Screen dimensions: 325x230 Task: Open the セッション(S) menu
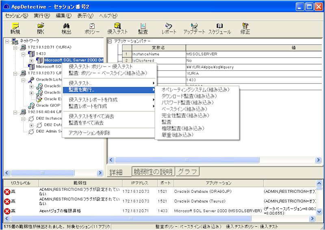[x=16, y=16]
